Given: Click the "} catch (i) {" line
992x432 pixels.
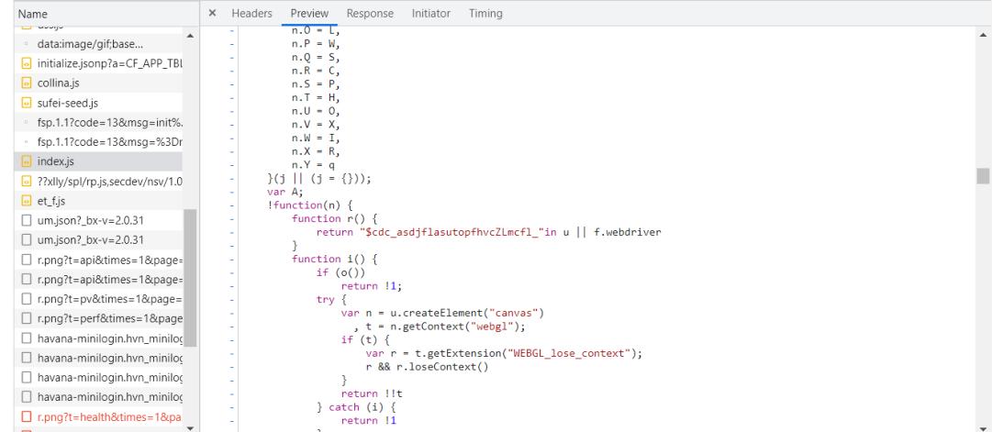Looking at the screenshot, I should click(x=356, y=407).
